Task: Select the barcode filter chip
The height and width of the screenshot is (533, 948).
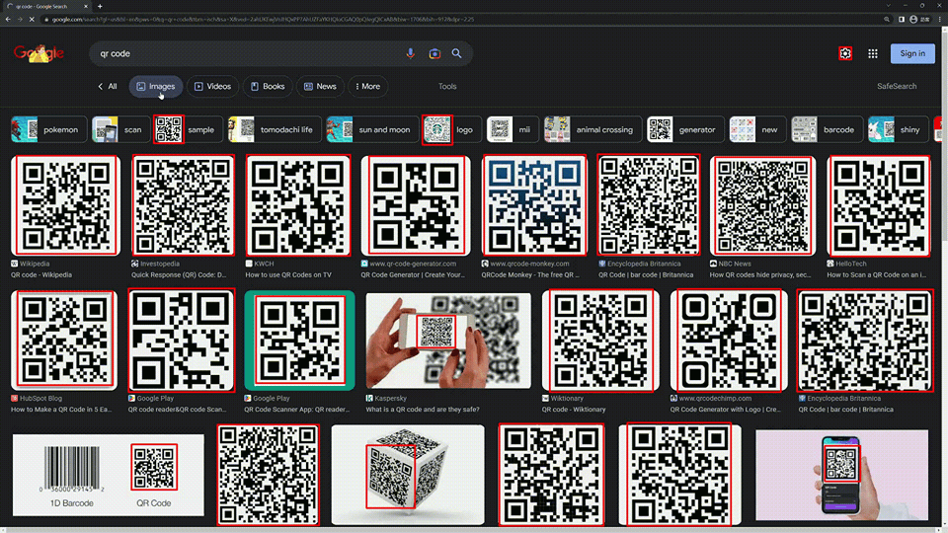Action: [827, 129]
